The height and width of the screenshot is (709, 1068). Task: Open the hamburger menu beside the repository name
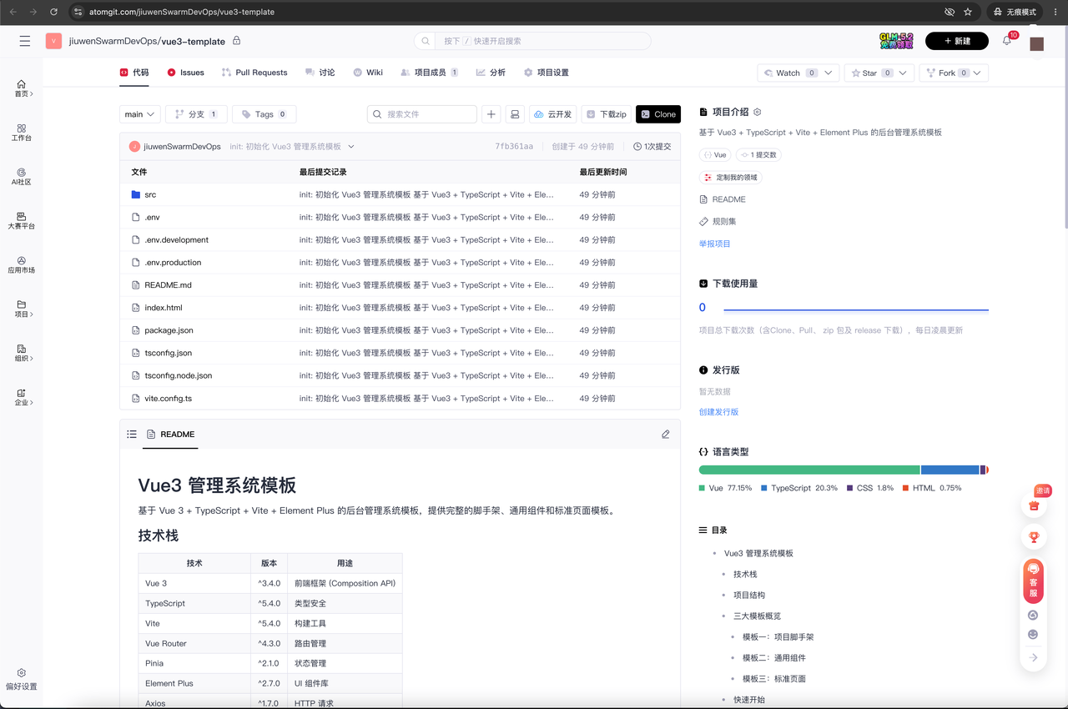tap(25, 41)
